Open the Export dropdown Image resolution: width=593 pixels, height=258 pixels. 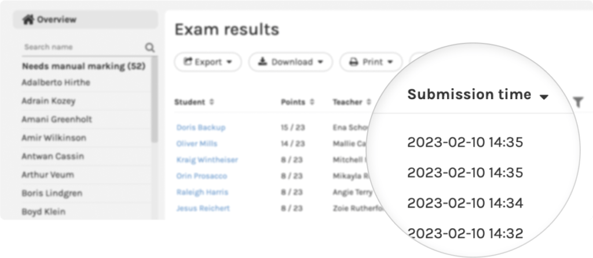click(x=208, y=62)
